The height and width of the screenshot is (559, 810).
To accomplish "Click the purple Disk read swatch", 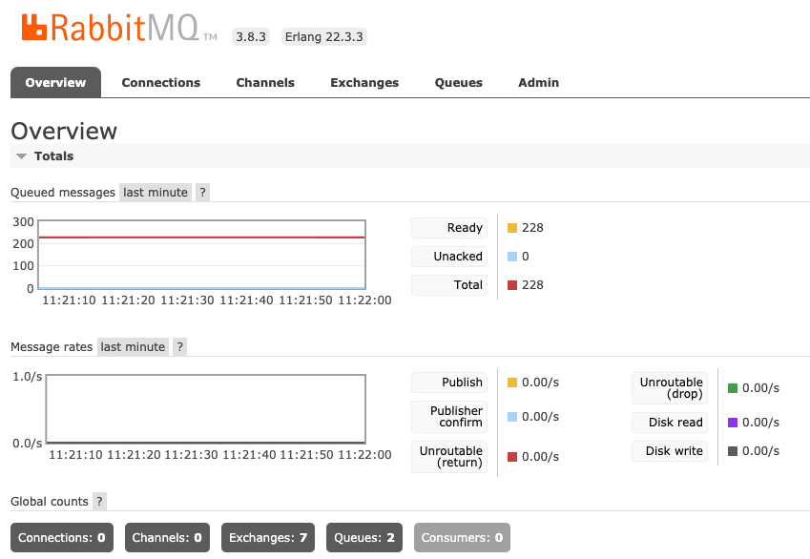I will pos(733,422).
